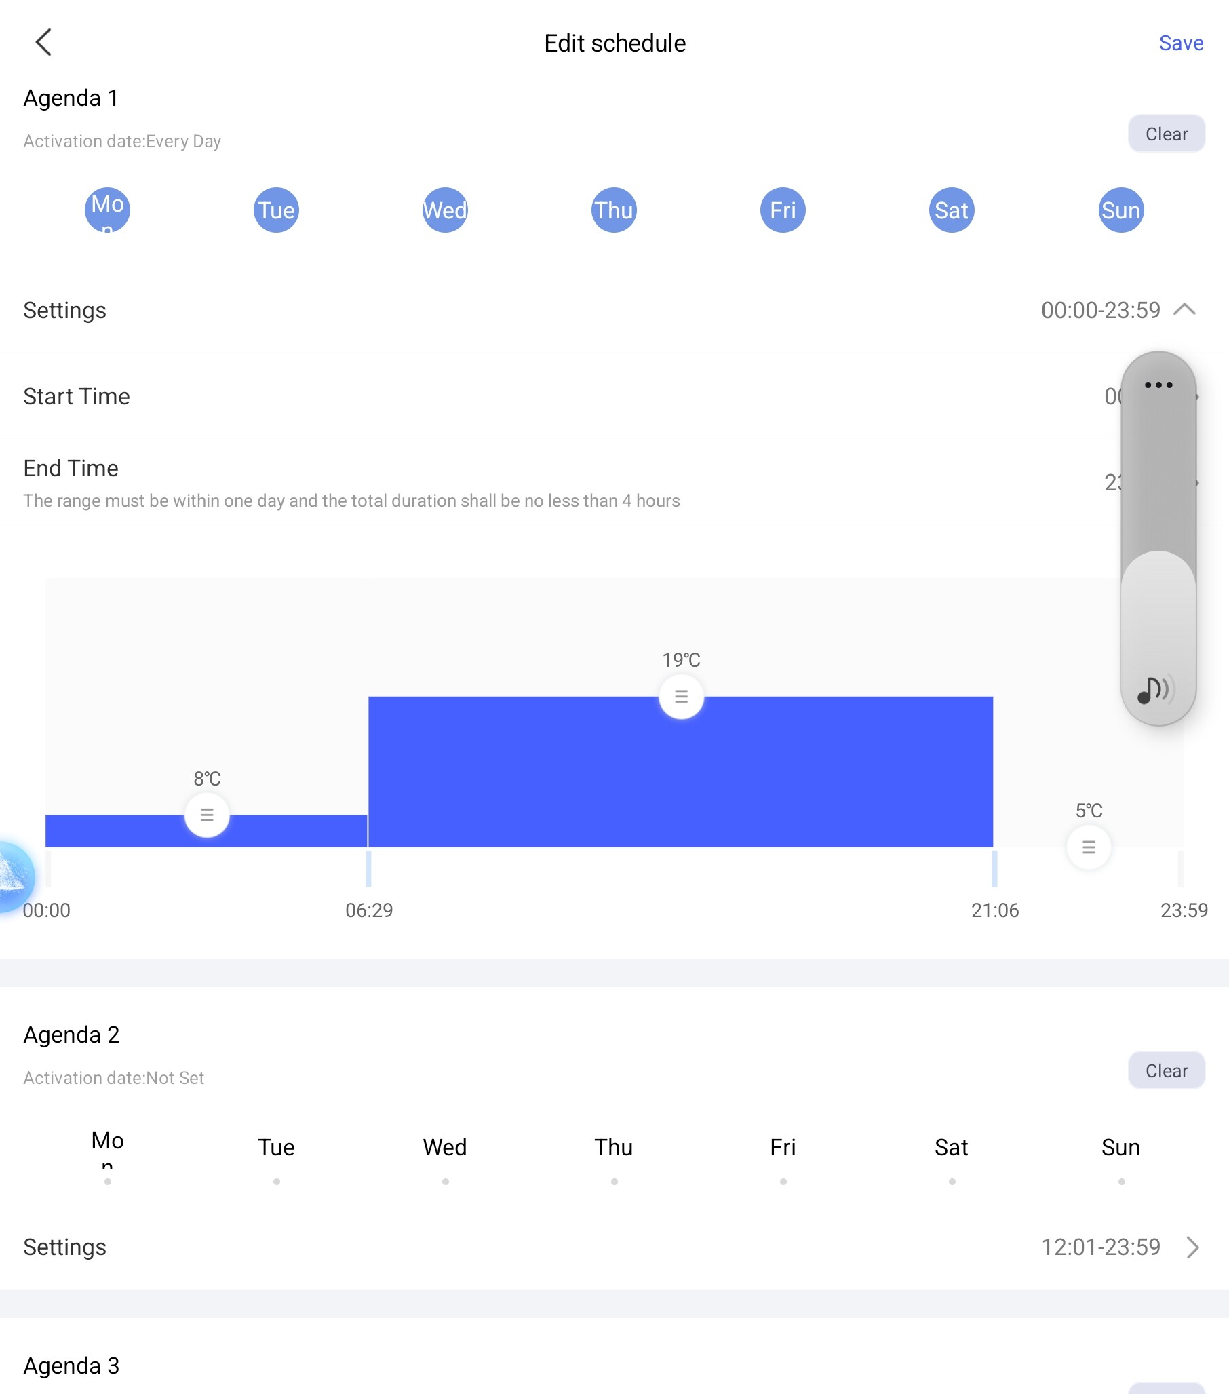Screen dimensions: 1229x1394
Task: Save the edited schedule
Action: pyautogui.click(x=1181, y=43)
